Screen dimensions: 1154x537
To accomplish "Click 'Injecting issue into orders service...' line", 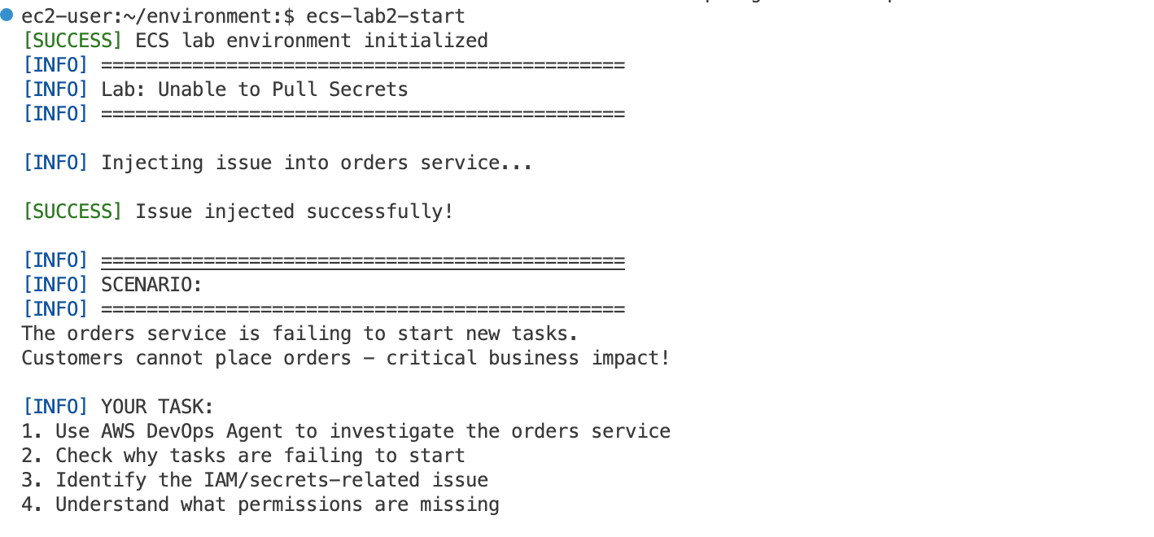I will (317, 163).
